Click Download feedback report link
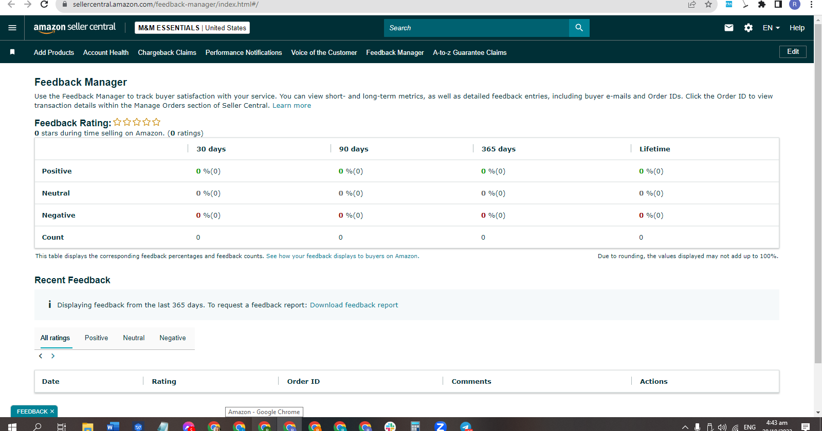This screenshot has height=431, width=822. click(354, 305)
